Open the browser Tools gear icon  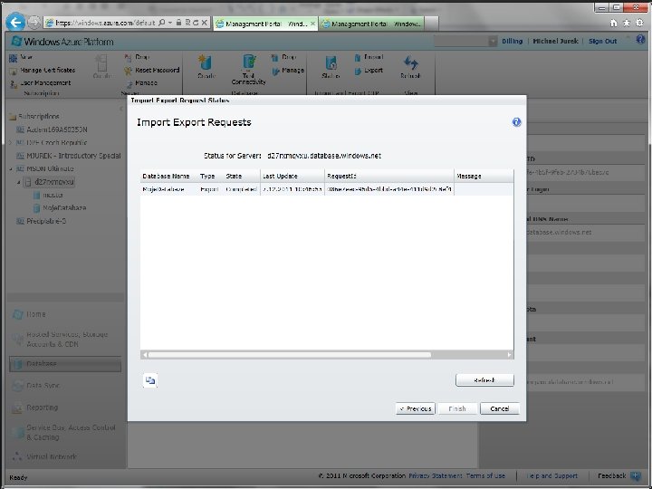639,24
